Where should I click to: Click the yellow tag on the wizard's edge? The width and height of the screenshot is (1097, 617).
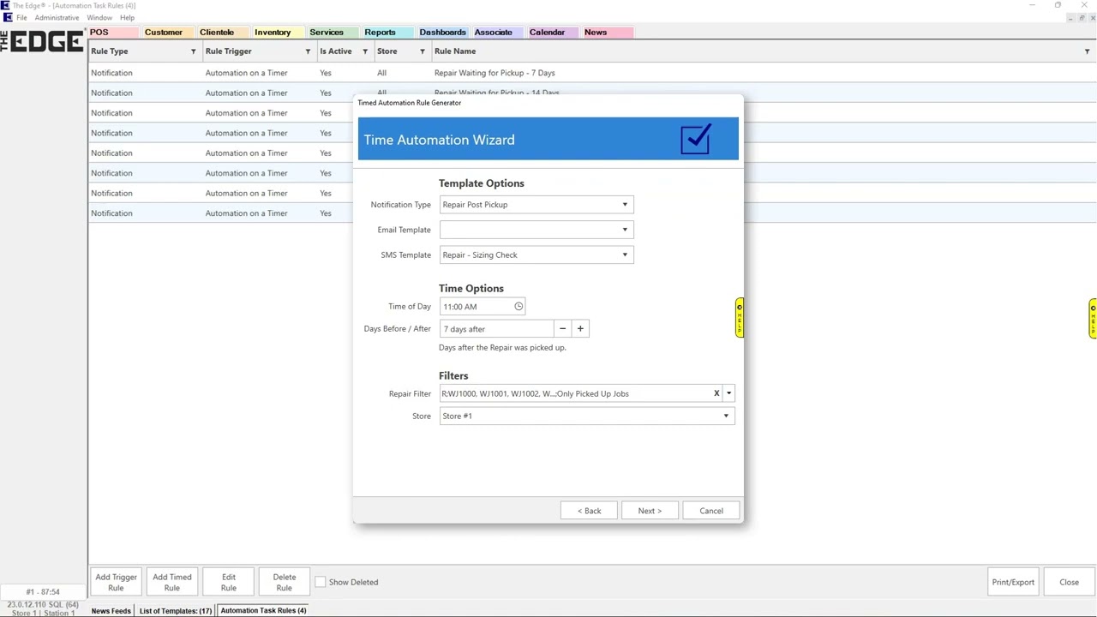pyautogui.click(x=739, y=318)
